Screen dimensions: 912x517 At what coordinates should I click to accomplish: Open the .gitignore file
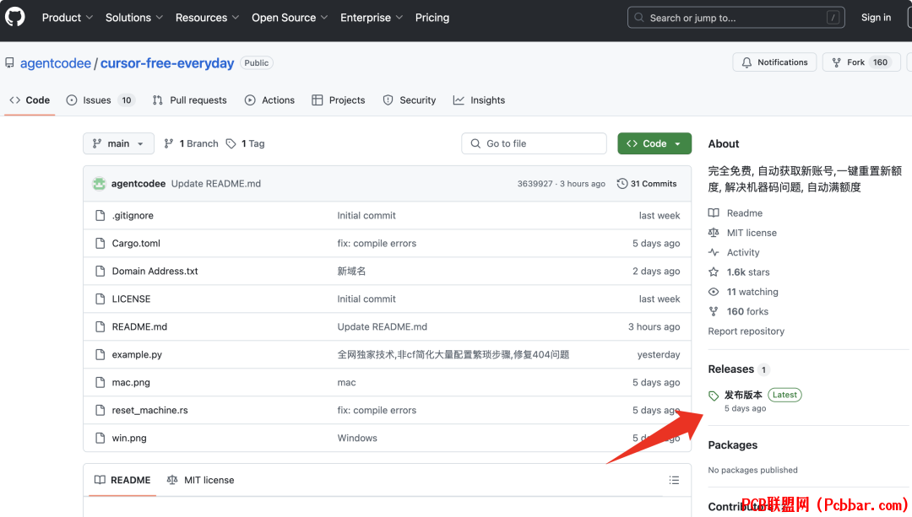133,216
